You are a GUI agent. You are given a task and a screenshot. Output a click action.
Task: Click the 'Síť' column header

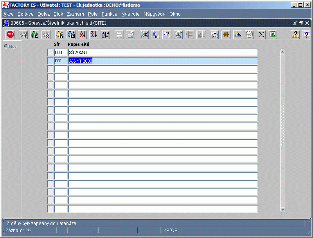coord(57,44)
